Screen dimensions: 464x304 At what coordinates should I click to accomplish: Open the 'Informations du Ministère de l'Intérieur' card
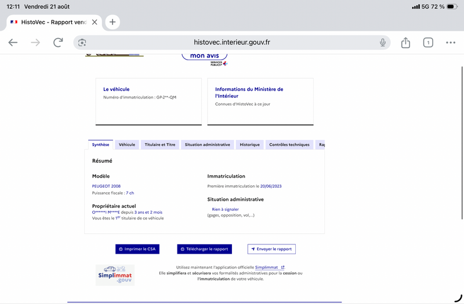(260, 101)
